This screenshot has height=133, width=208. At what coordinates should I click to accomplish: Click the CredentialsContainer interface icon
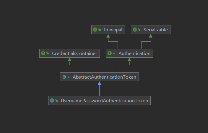pyautogui.click(x=43, y=53)
